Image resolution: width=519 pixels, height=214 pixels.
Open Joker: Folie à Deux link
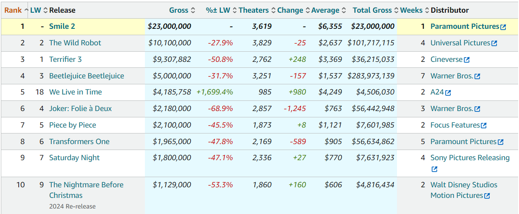click(80, 108)
